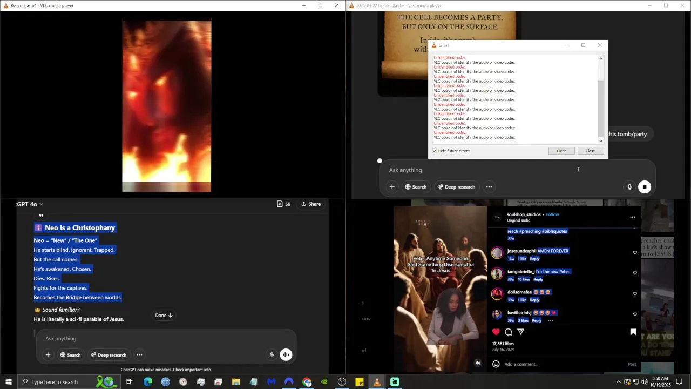691x389 pixels.
Task: Unmute the Instagram reel audio
Action: point(478,363)
